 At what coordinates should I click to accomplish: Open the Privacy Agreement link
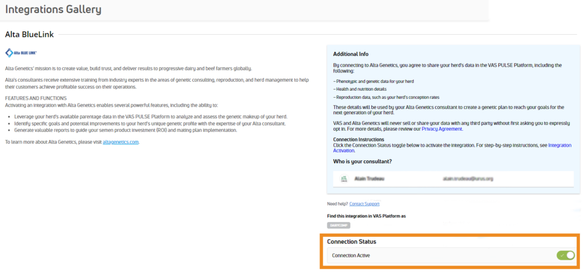pyautogui.click(x=442, y=129)
